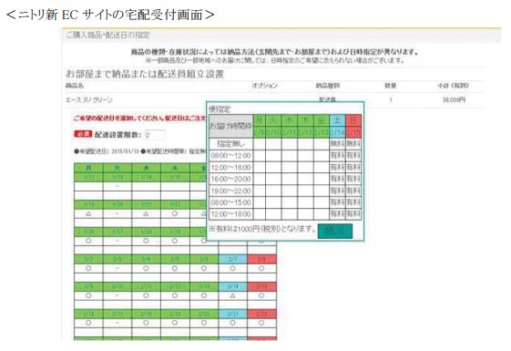Click the red 日 column header in popup
511x351 pixels.
[x=353, y=120]
